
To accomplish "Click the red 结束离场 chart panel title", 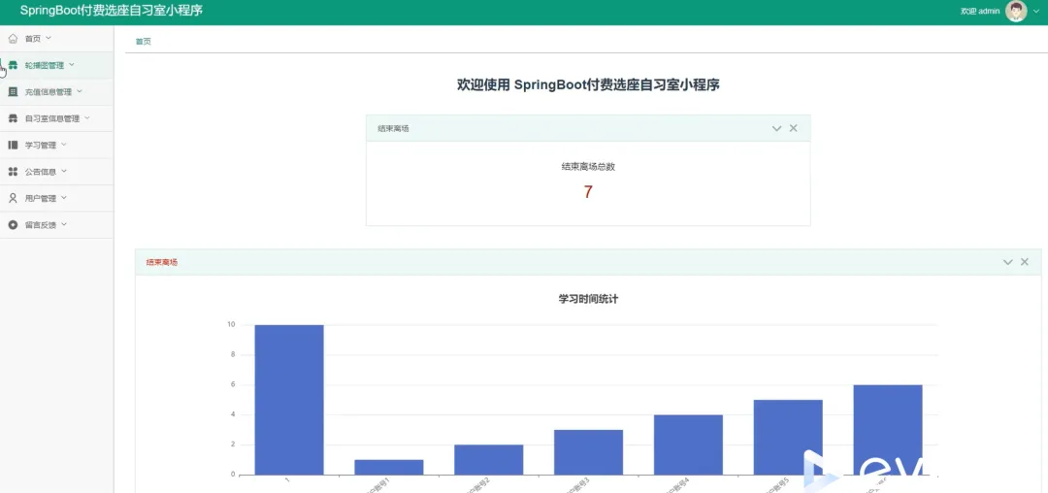I will 162,263.
